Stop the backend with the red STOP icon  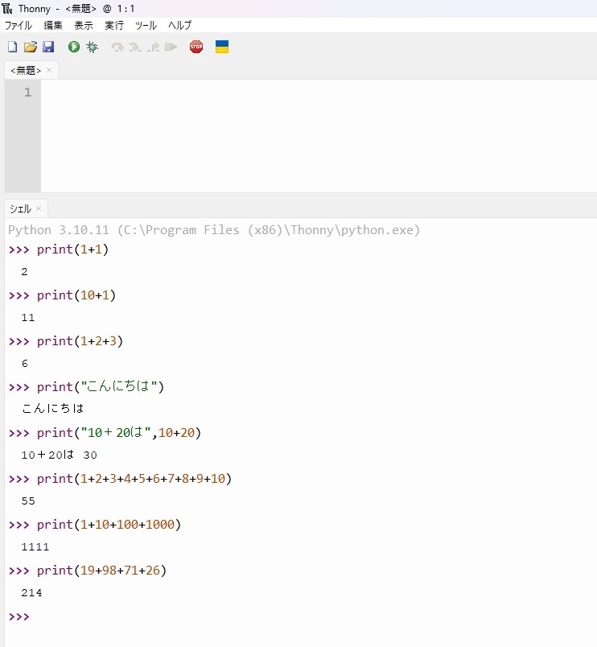(196, 47)
